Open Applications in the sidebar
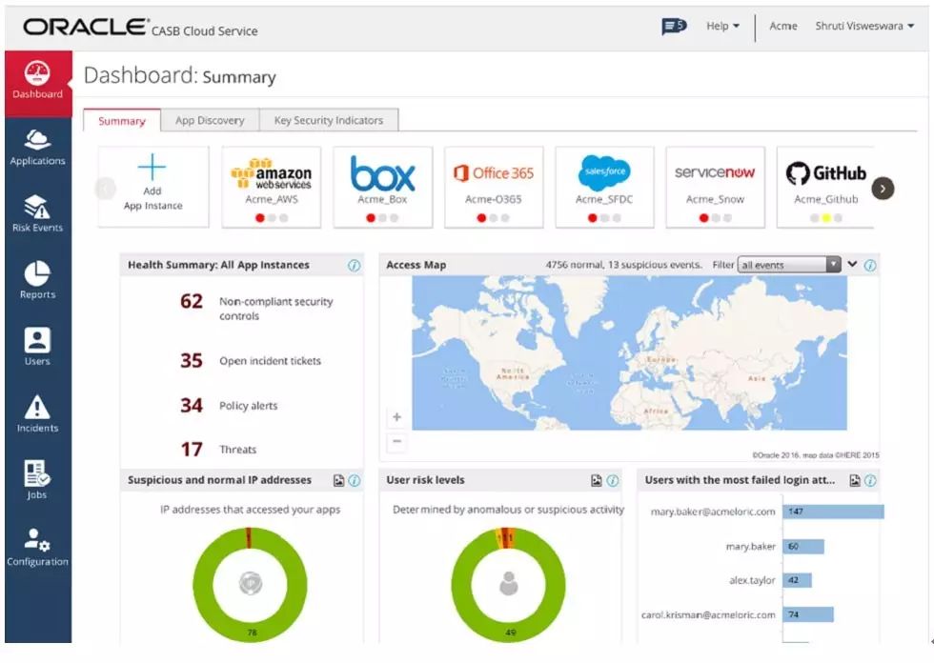 [37, 149]
